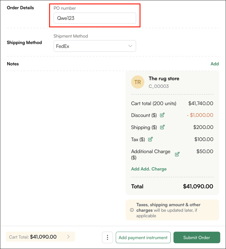The image size is (226, 249).
Task: Click into the PO number input field
Action: click(94, 18)
